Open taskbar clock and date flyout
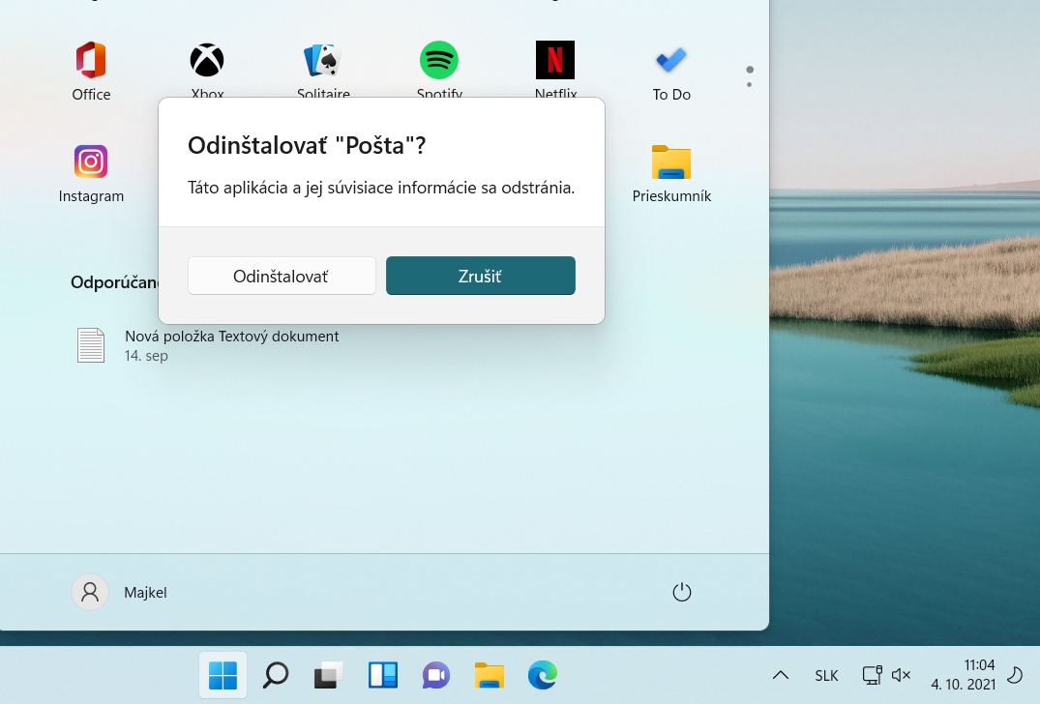 coord(963,674)
